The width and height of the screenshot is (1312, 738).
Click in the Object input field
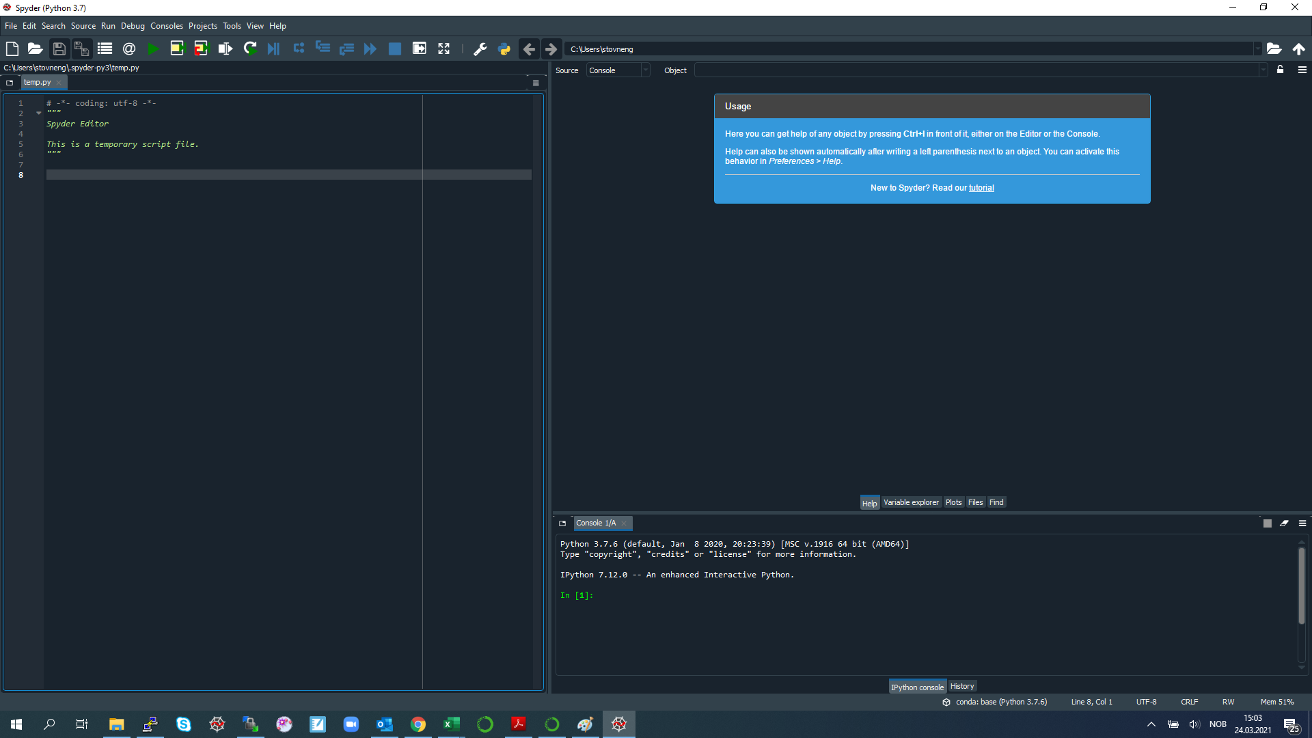pyautogui.click(x=976, y=70)
